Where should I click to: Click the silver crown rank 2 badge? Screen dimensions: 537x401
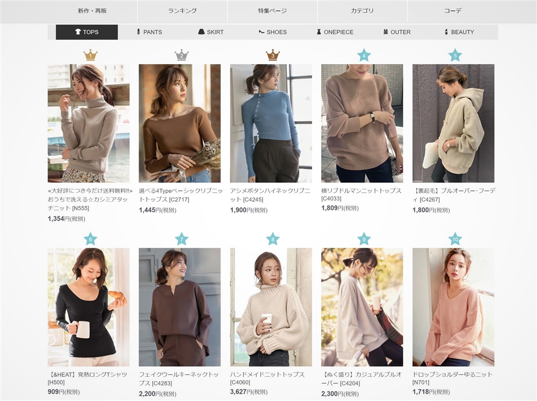182,55
